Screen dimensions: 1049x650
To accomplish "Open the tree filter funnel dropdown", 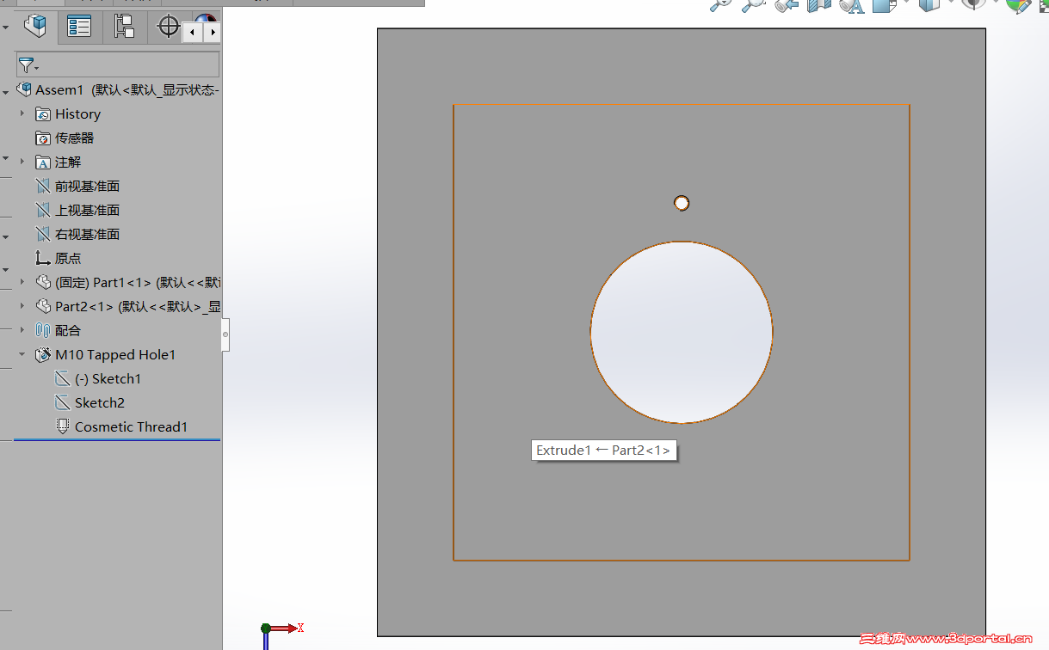I will coord(28,65).
